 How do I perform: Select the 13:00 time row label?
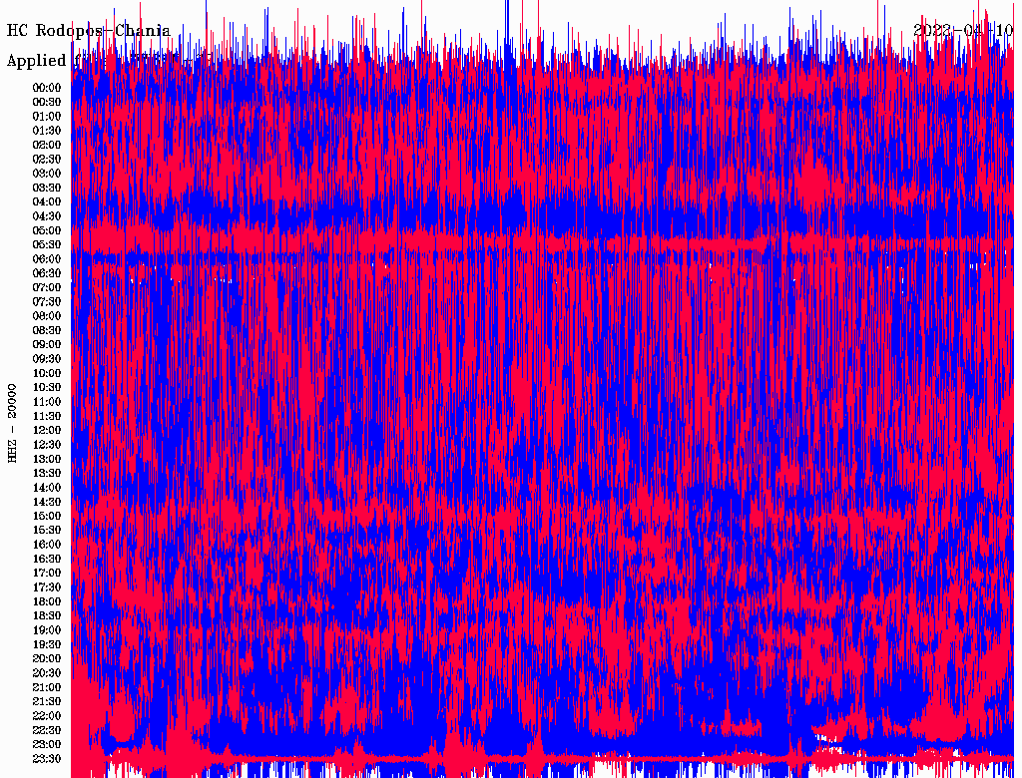47,459
